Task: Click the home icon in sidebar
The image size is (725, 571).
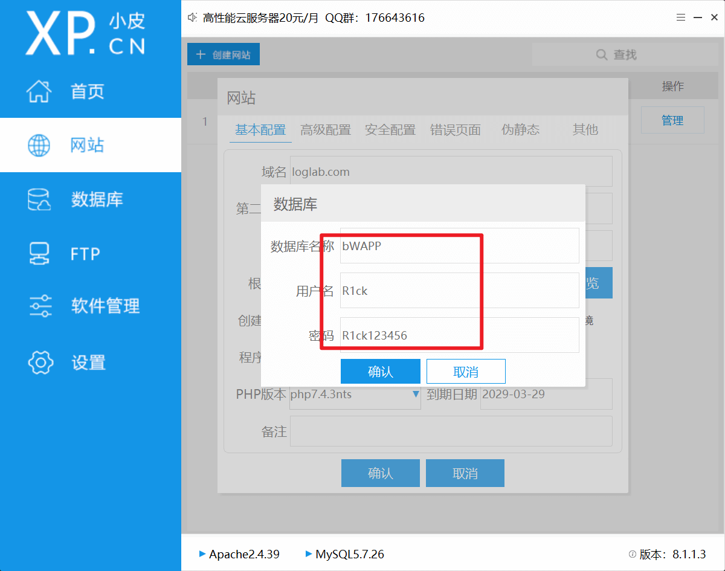Action: 39,91
